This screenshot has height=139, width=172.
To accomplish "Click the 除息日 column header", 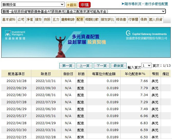I will click(46, 74).
